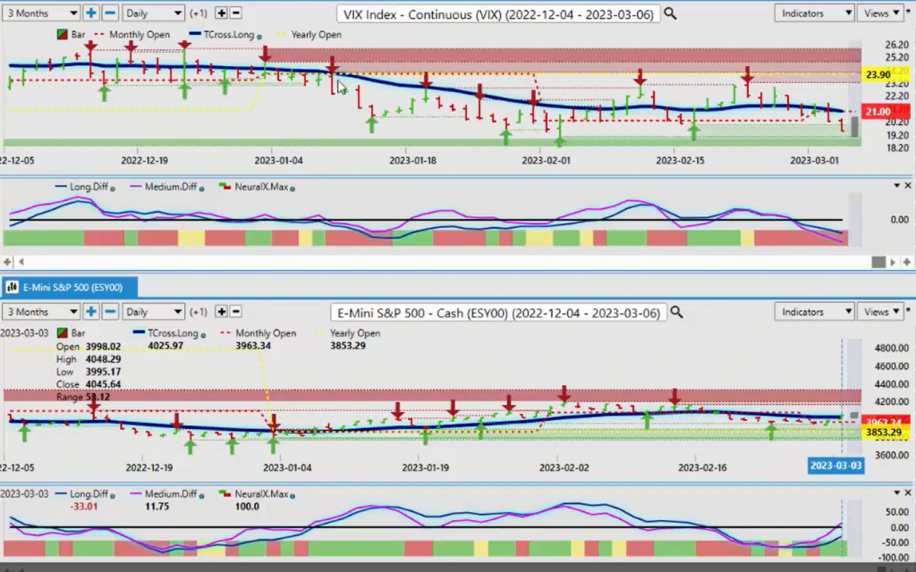
Task: Click Bar legend icon on VIX chart
Action: click(x=63, y=35)
